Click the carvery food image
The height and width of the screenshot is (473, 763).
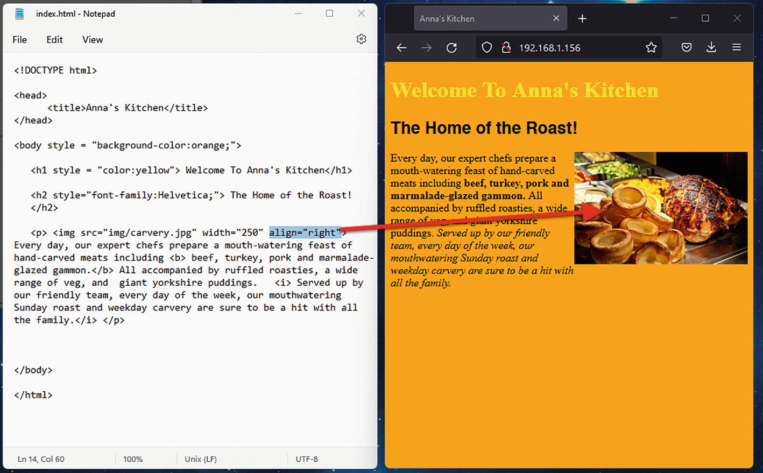[x=660, y=208]
